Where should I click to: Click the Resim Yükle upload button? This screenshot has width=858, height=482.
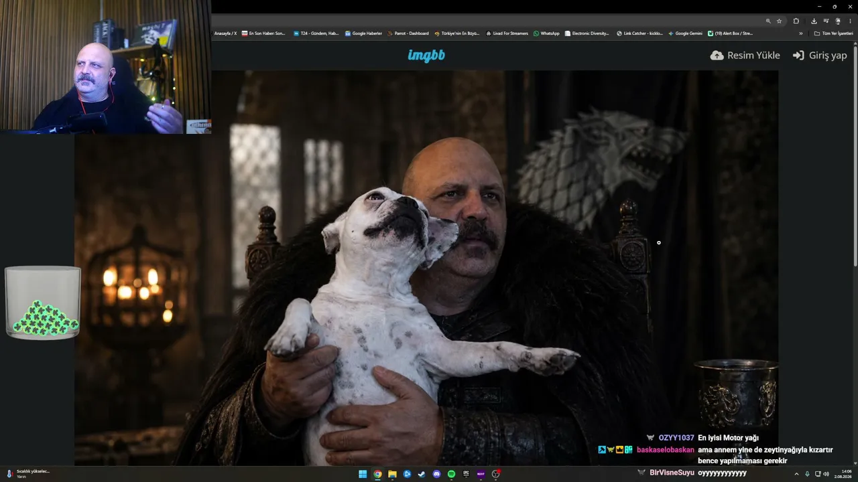[745, 56]
